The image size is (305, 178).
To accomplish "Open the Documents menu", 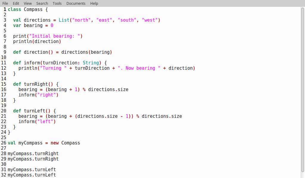I will 76,3.
